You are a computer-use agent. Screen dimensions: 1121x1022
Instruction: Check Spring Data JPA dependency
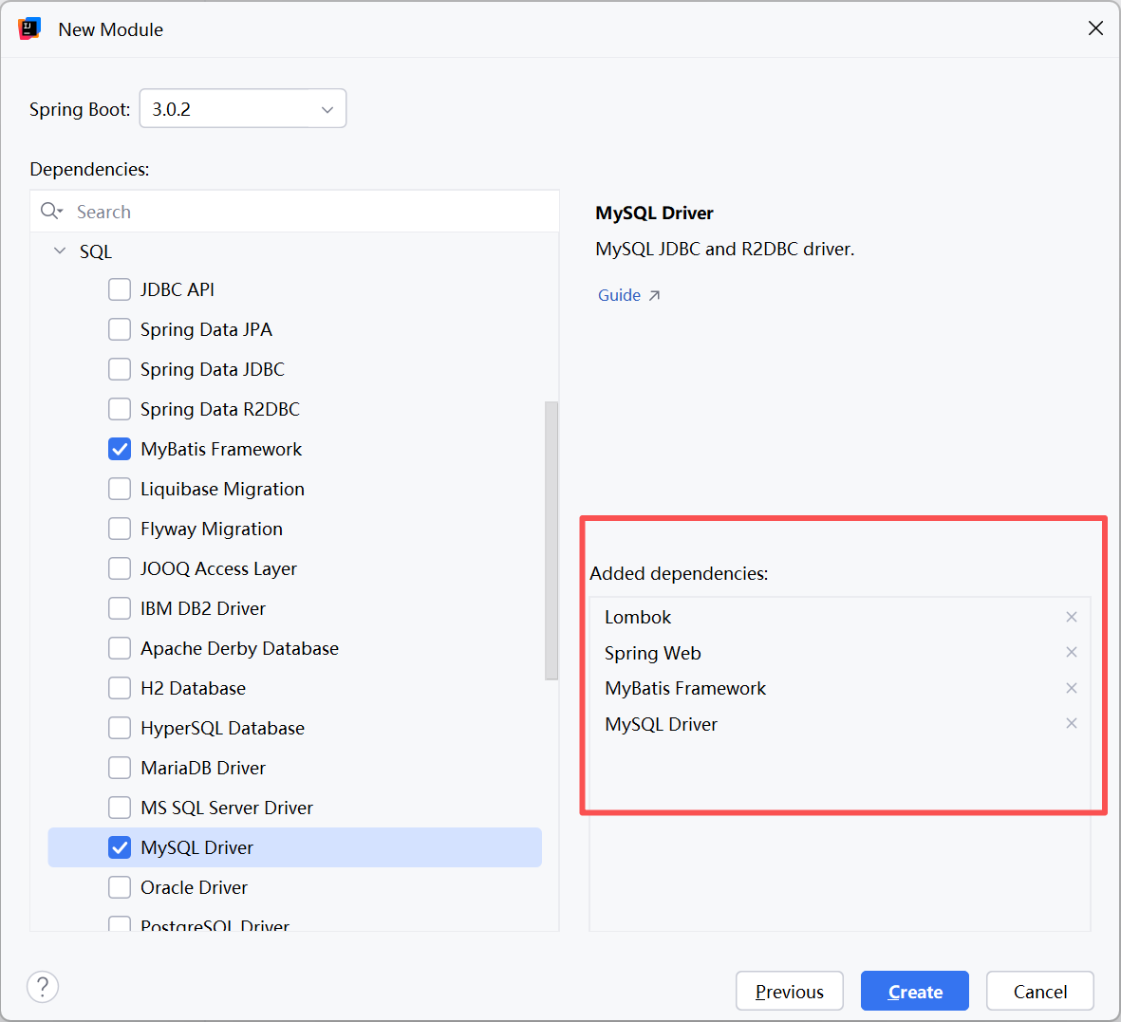pos(120,329)
